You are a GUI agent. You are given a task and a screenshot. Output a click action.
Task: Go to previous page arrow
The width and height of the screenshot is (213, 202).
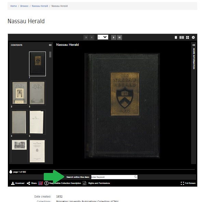(x=92, y=37)
